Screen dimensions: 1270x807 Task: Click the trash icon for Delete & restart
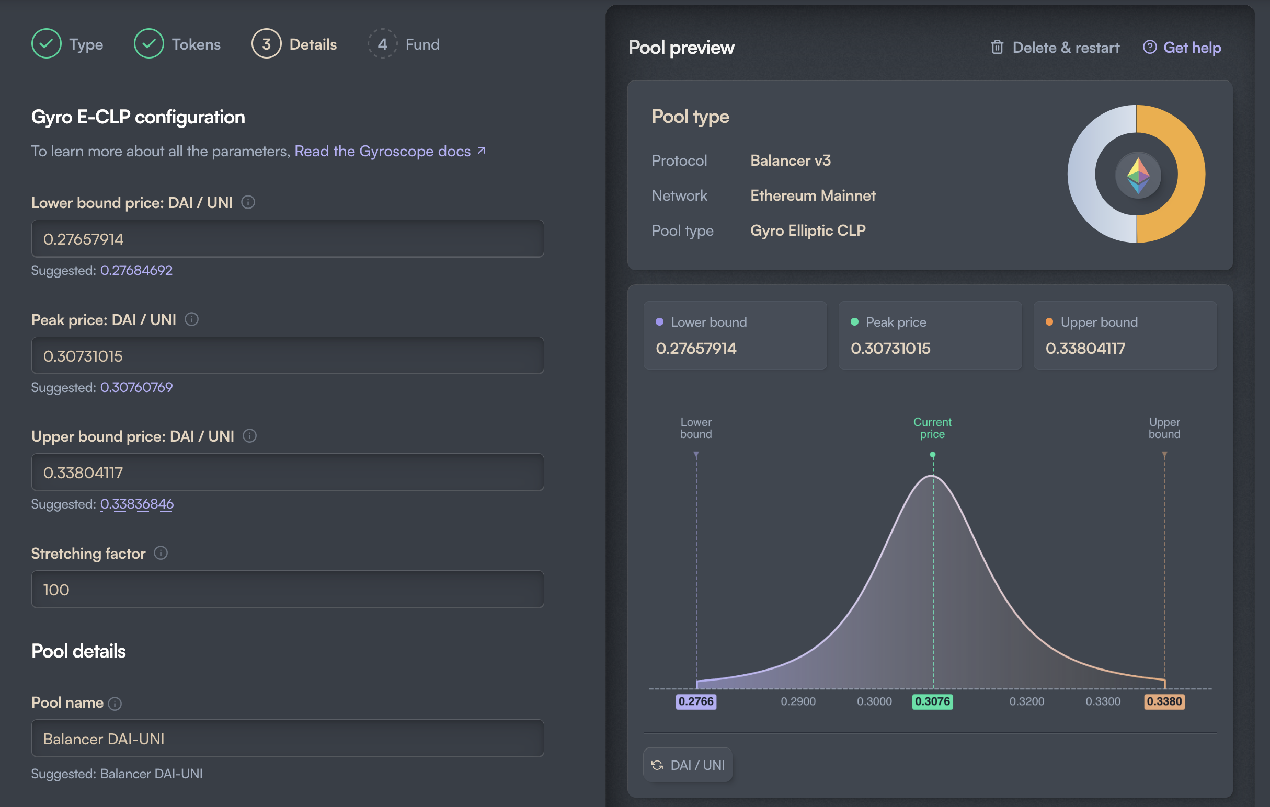click(997, 48)
